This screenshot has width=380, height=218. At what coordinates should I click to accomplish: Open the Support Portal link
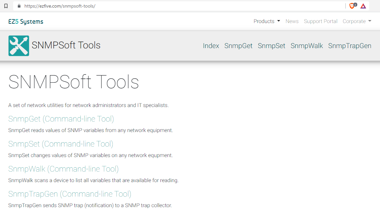(x=321, y=21)
